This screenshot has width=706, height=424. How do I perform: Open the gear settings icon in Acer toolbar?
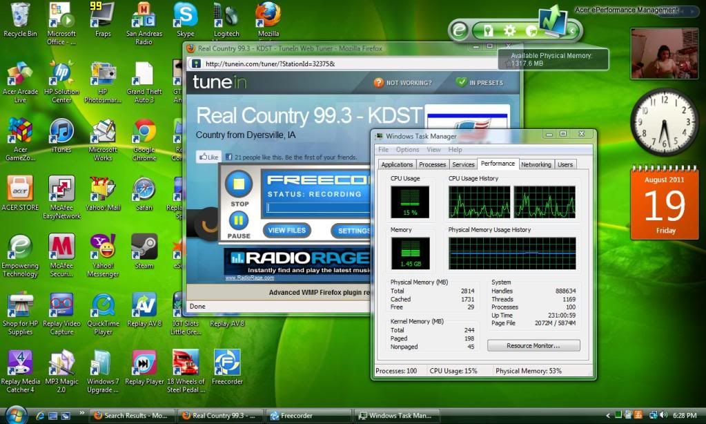point(509,30)
